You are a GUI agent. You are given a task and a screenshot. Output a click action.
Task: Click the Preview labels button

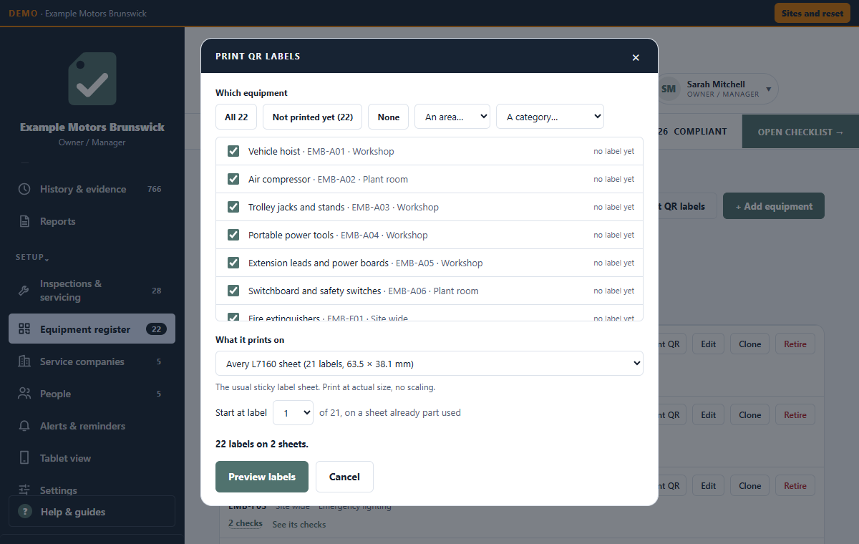point(262,477)
